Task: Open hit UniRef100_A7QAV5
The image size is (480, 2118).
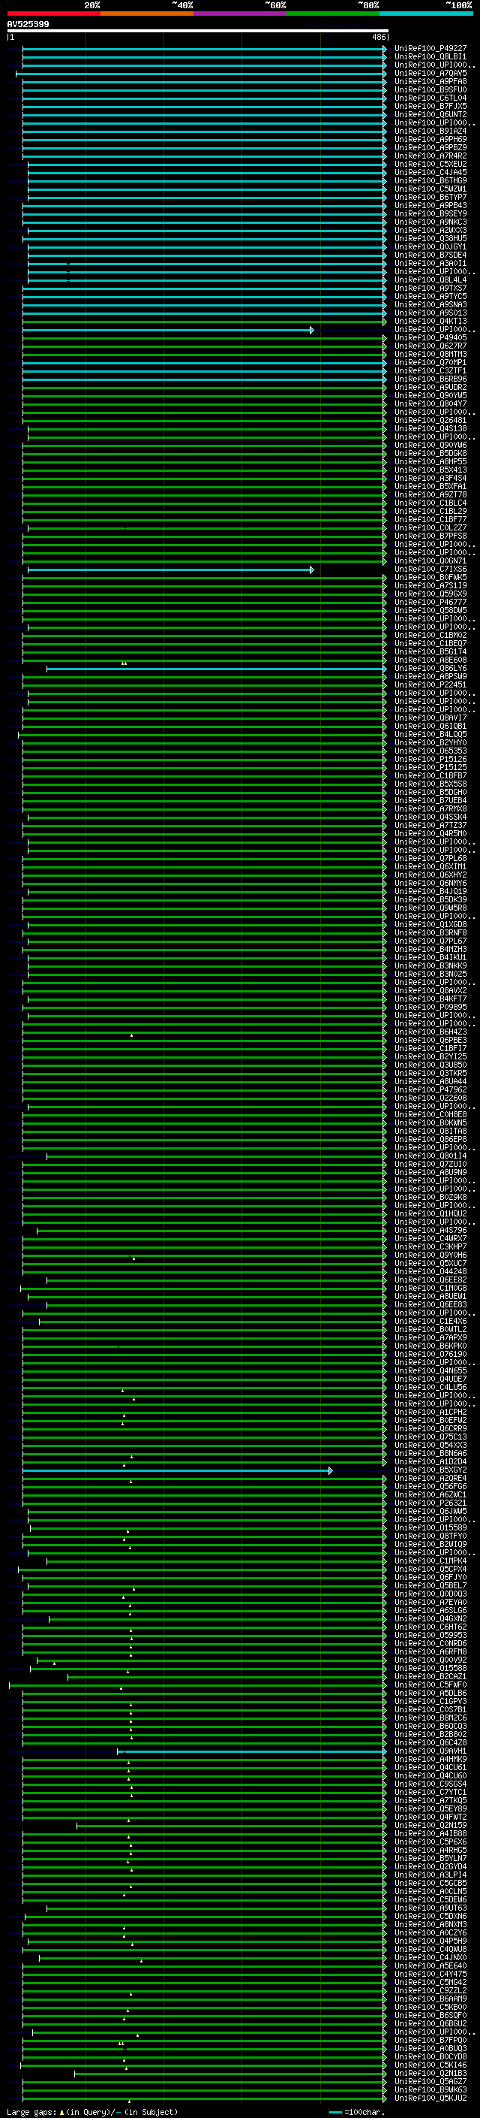Action: point(430,73)
